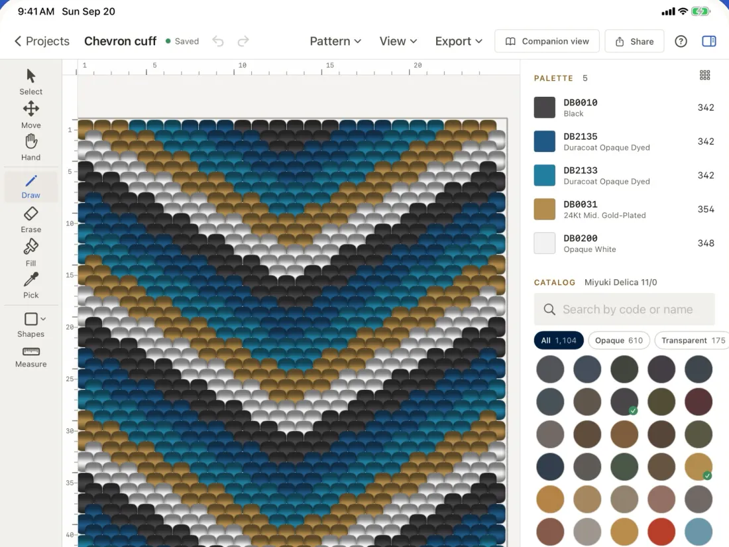This screenshot has height=547, width=729.
Task: Click the search magnifier icon
Action: tap(549, 310)
